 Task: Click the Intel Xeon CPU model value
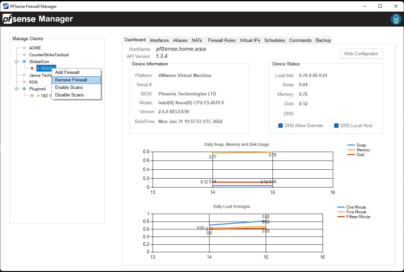191,103
